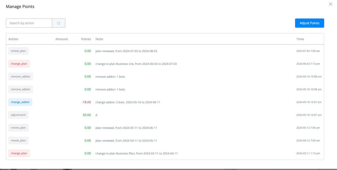Click the Points column header
The height and width of the screenshot is (170, 337).
(x=86, y=39)
